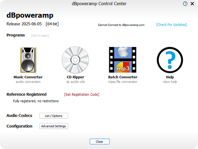
Task: Click 'Fully registered, no restrictions' text
Action: pos(36,101)
